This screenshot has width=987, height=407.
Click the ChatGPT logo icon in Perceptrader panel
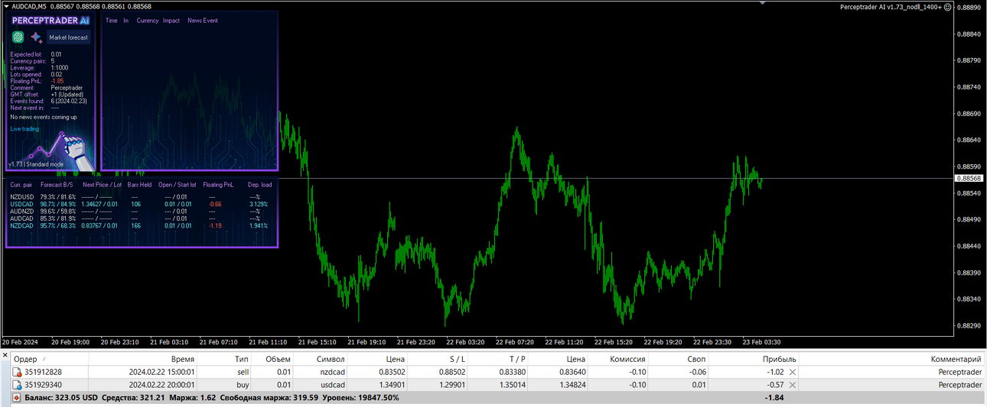[18, 37]
